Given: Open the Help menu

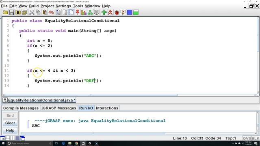Looking at the screenshot, I should (106, 6).
